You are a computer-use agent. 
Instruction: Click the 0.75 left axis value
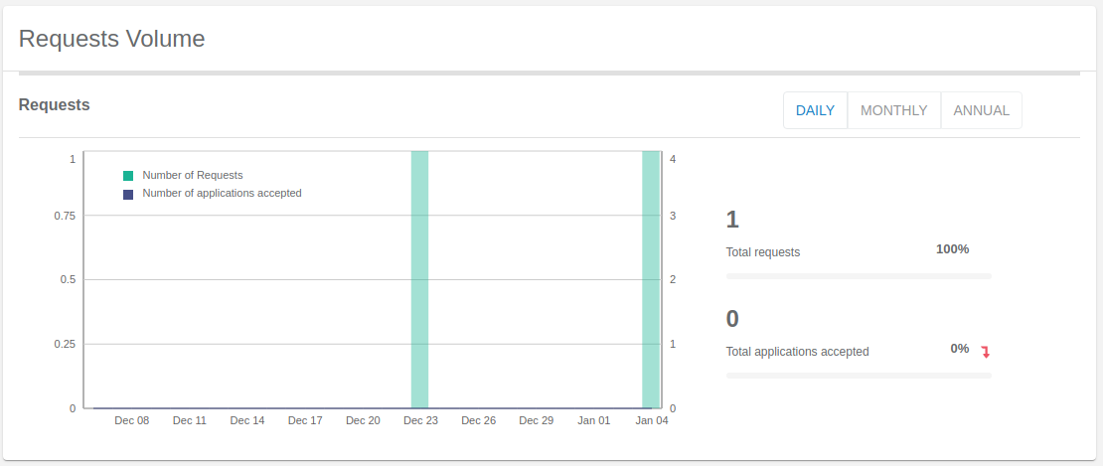tap(65, 216)
